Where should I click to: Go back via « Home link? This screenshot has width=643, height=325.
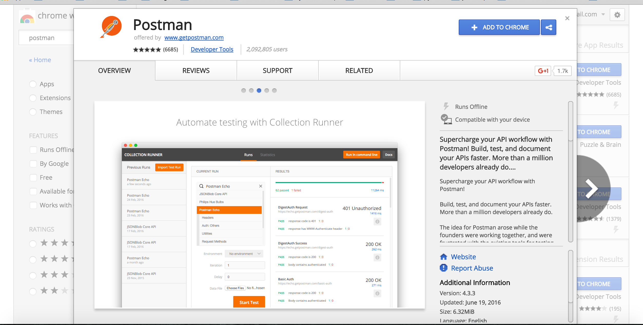pos(40,60)
